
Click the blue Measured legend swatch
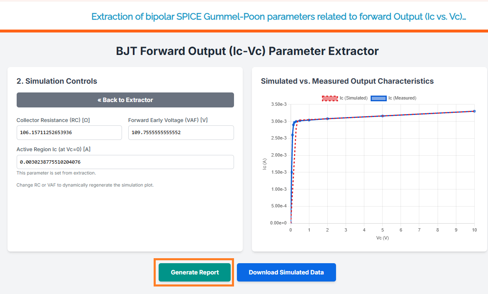(378, 98)
